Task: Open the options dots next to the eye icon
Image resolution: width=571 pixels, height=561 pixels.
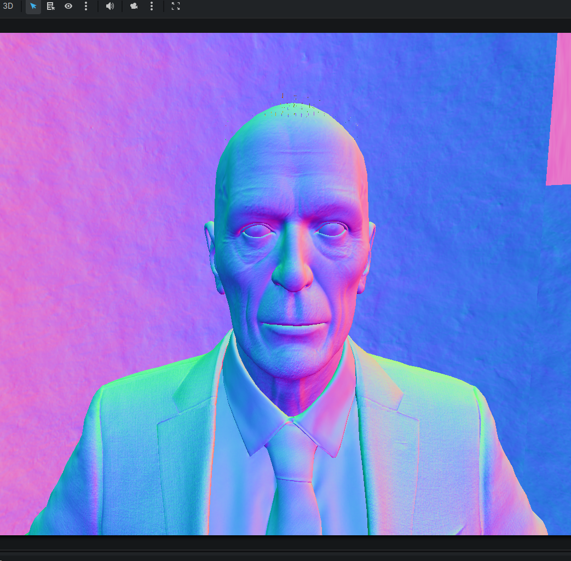Action: [86, 6]
